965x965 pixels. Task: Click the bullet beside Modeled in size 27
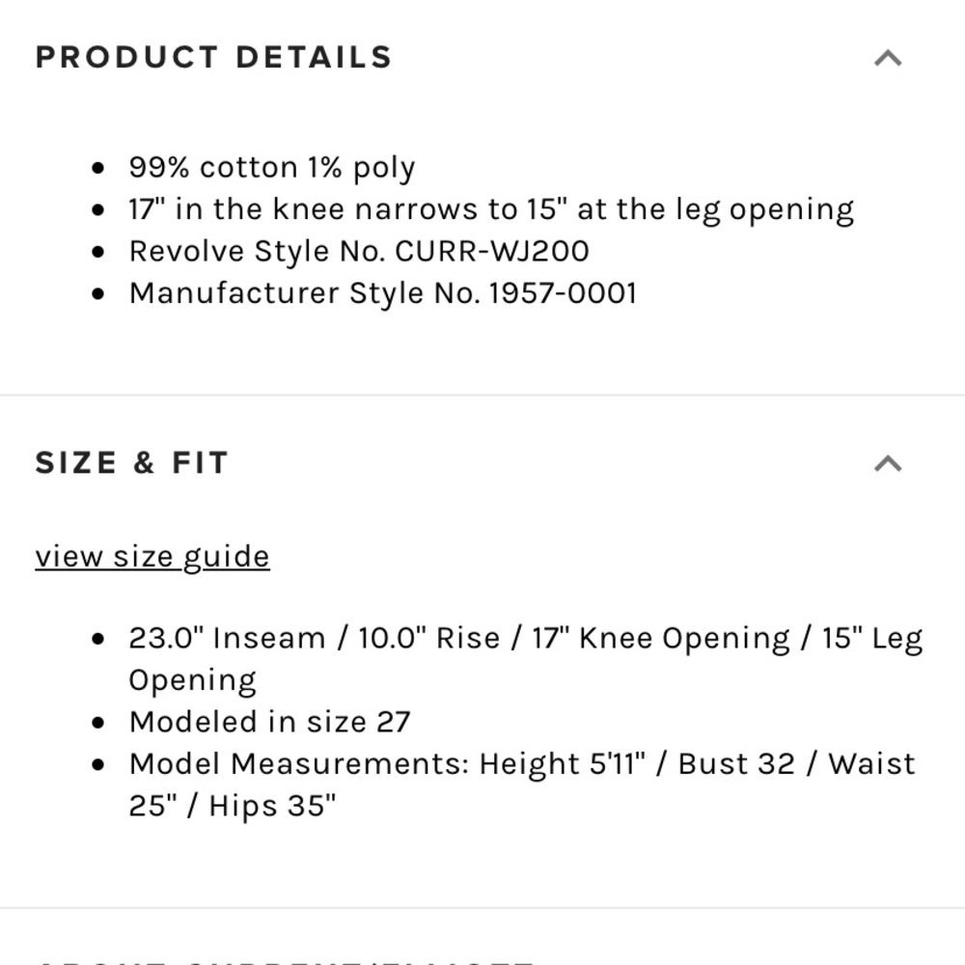point(97,723)
